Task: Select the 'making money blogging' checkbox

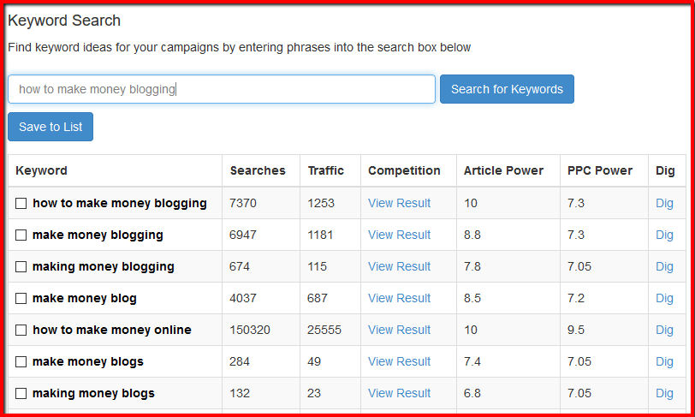Action: coord(21,266)
